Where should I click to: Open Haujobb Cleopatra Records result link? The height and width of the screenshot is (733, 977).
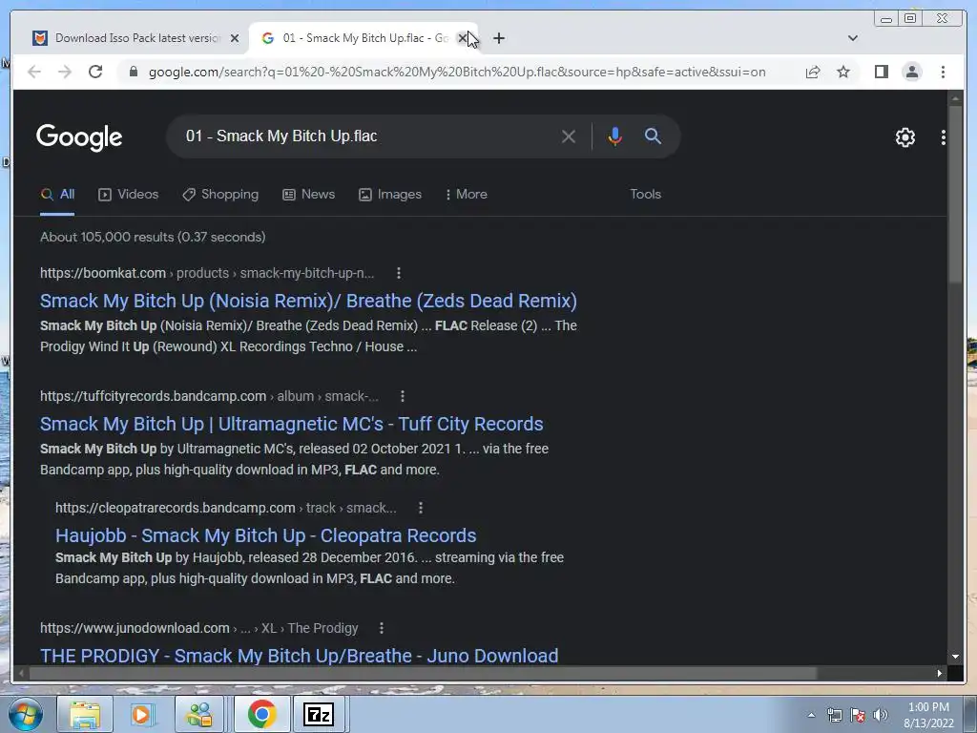[266, 536]
